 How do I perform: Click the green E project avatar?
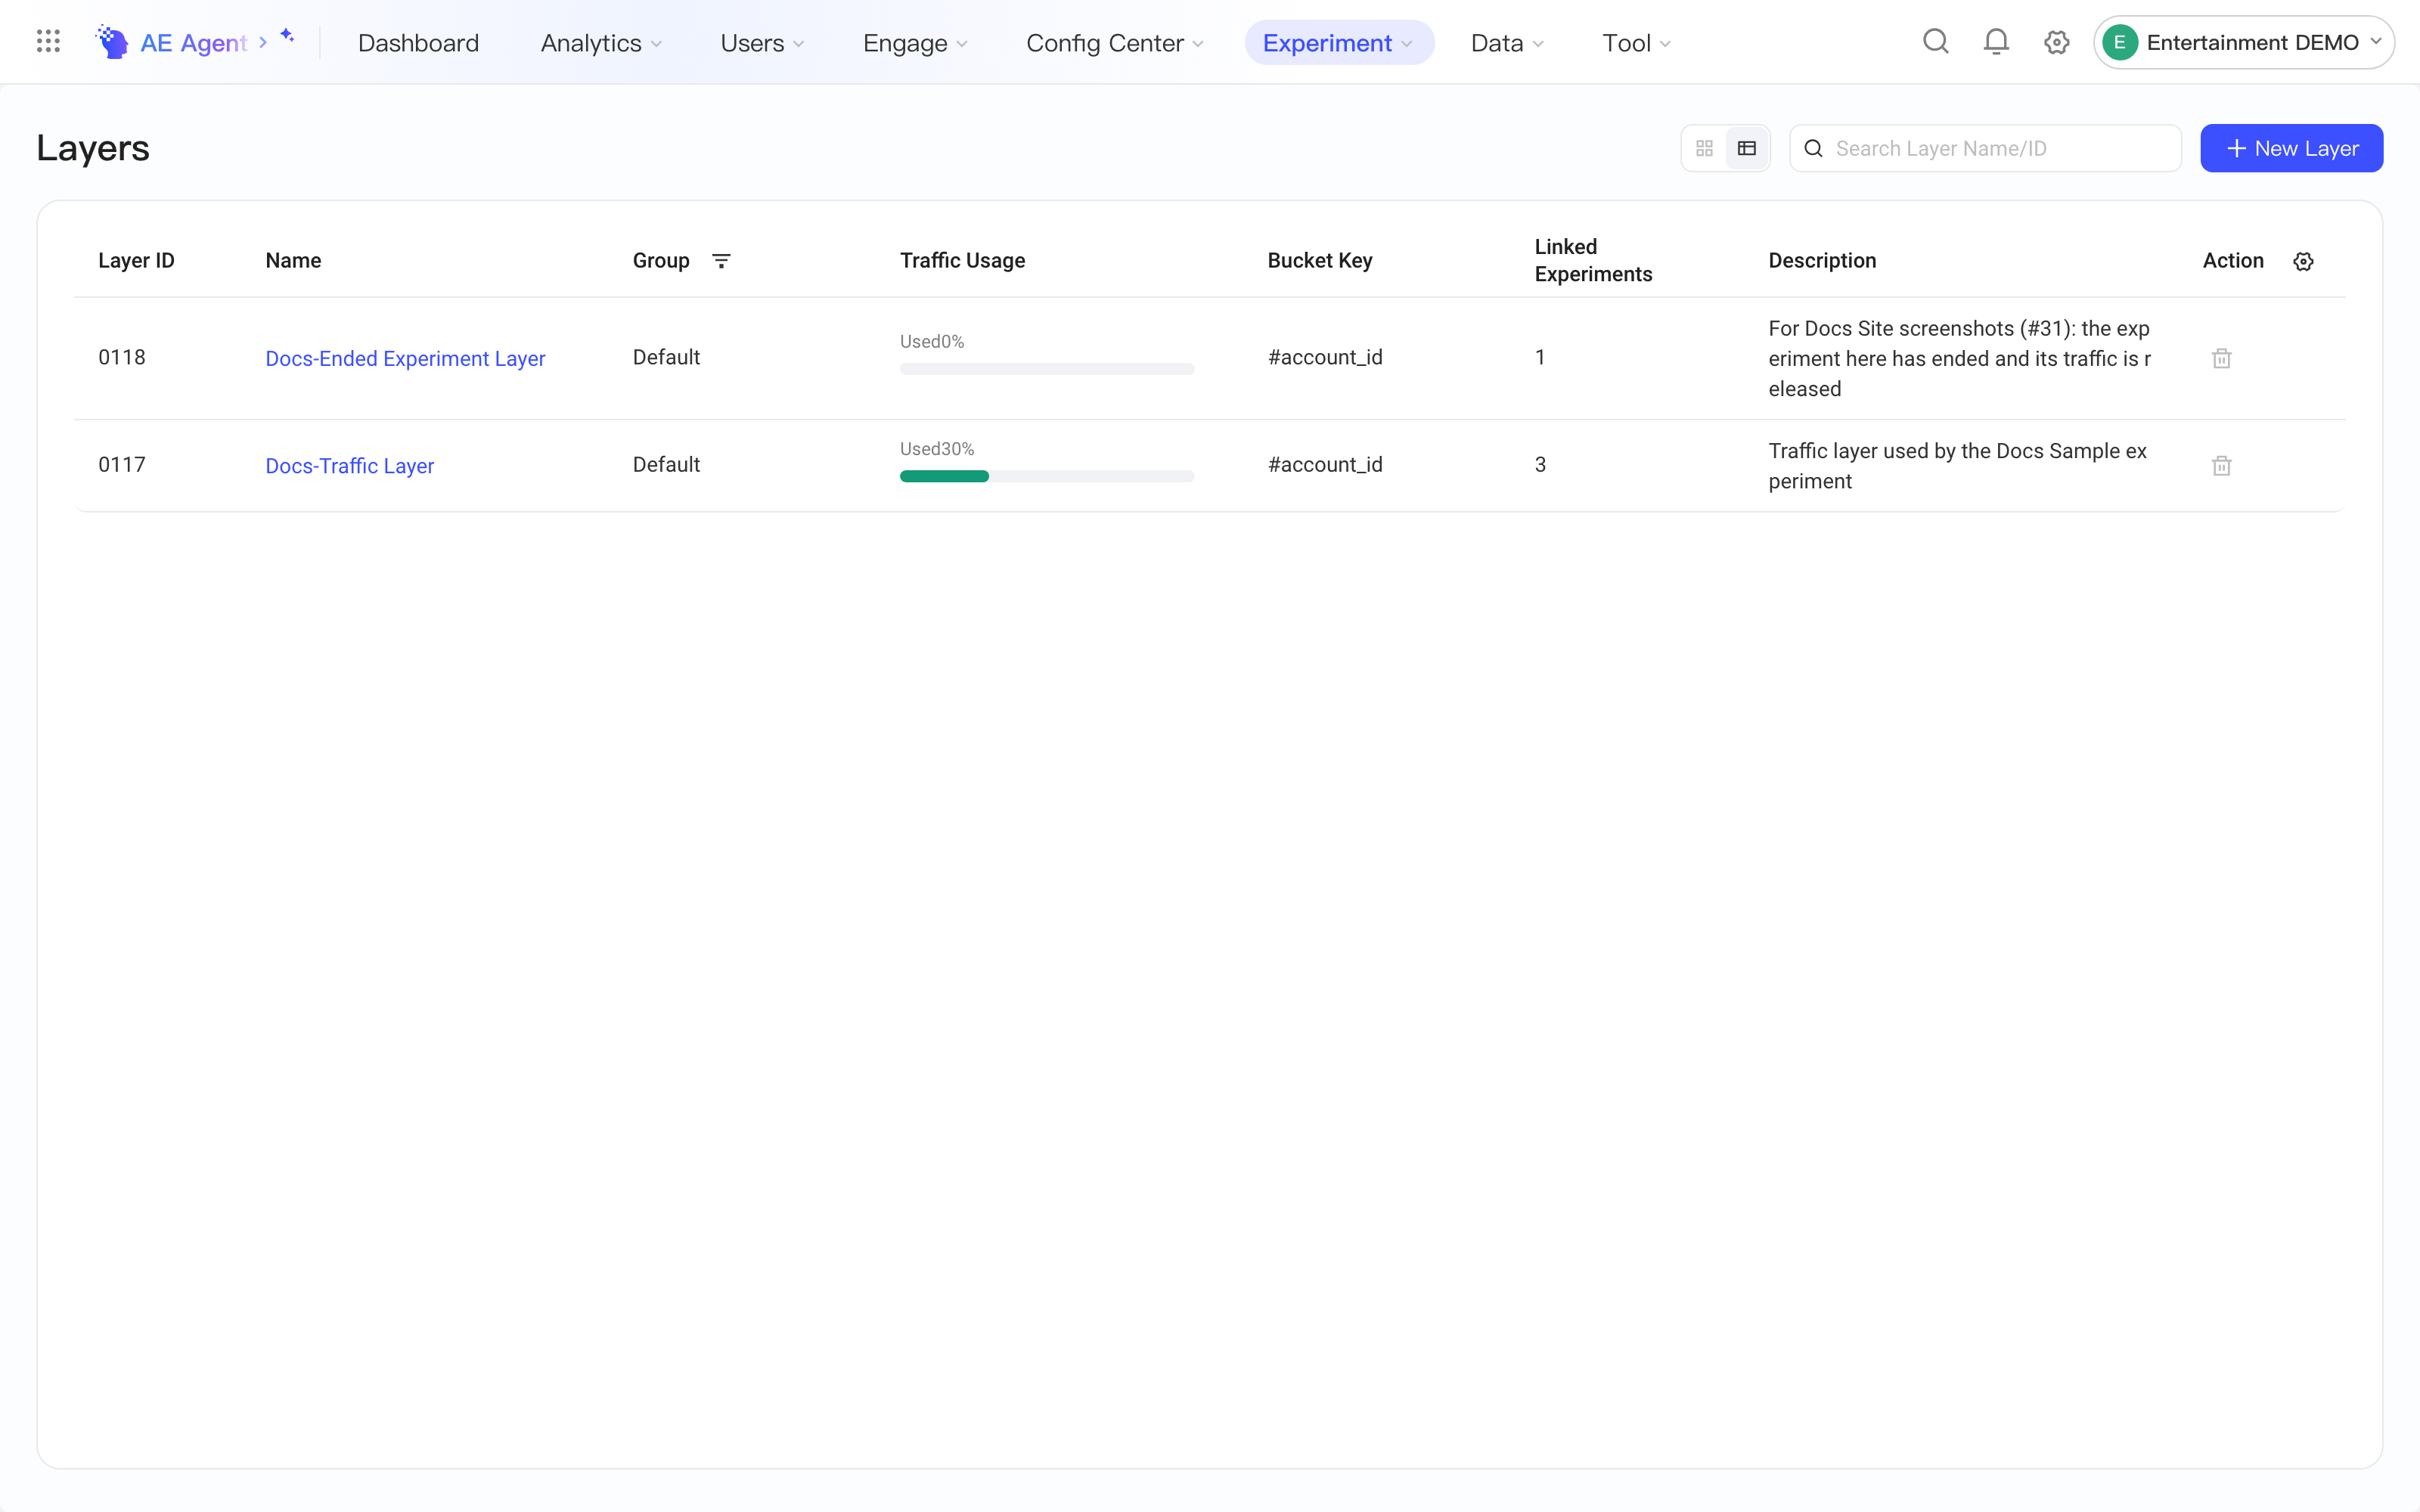coord(2119,42)
